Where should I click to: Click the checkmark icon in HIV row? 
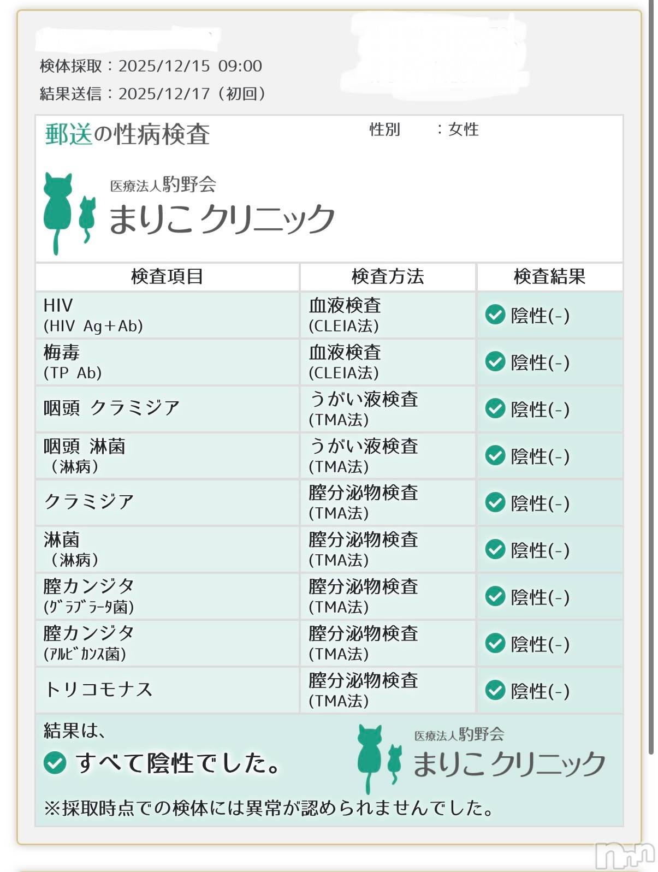click(x=495, y=315)
